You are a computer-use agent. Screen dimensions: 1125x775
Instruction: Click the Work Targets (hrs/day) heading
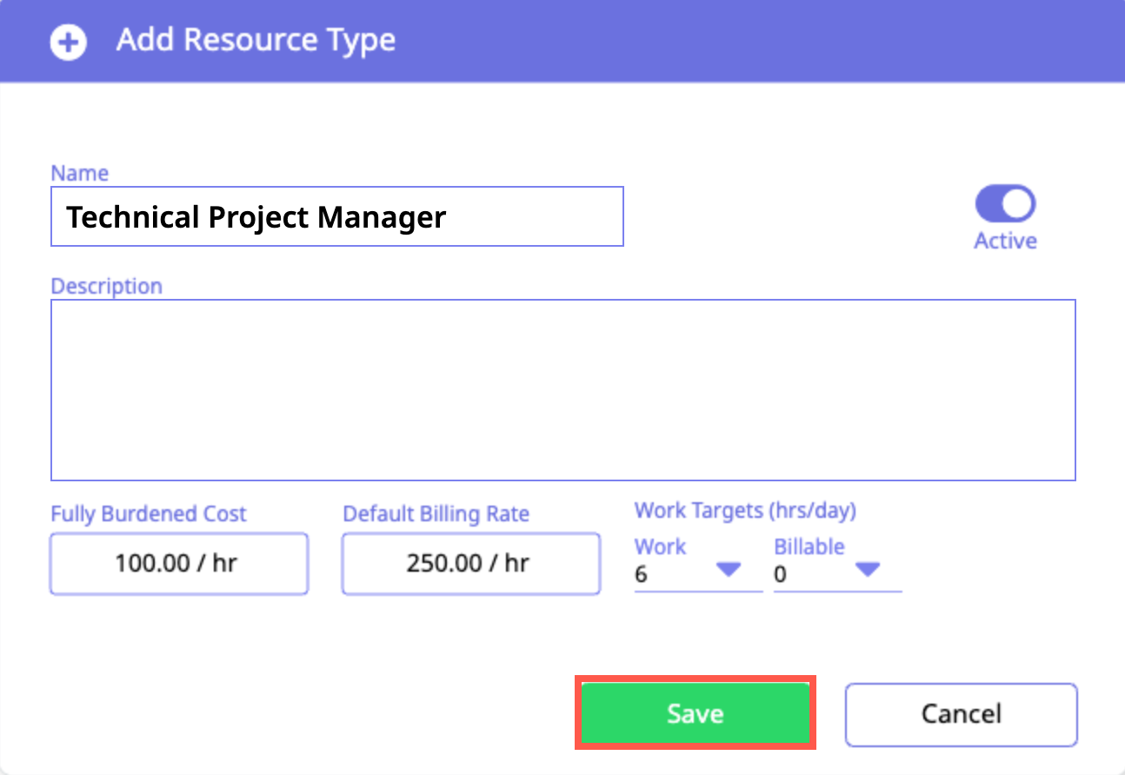click(x=745, y=510)
